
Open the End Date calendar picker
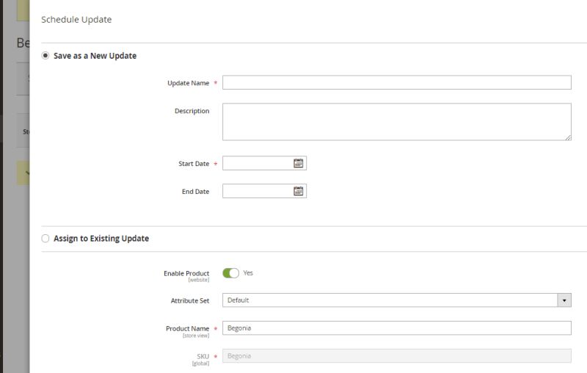click(x=299, y=191)
